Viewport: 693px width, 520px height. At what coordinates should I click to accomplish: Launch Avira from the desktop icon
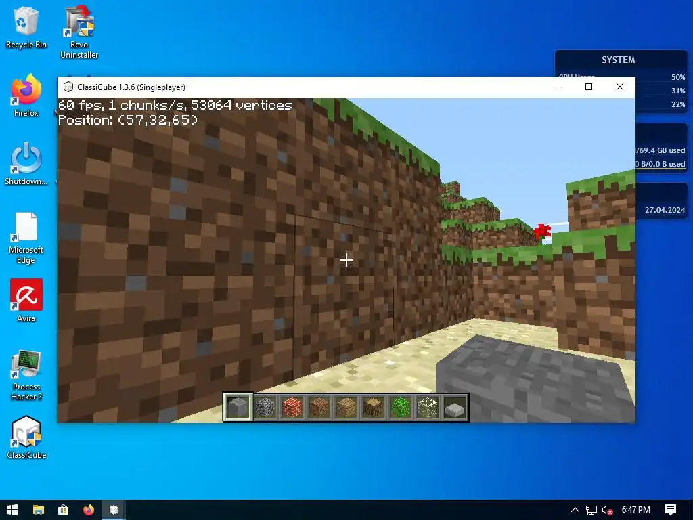pyautogui.click(x=26, y=300)
